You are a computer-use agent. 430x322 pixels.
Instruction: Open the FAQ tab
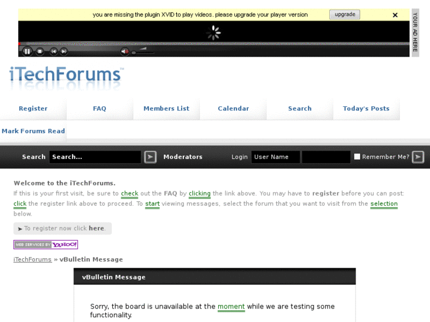pos(99,109)
